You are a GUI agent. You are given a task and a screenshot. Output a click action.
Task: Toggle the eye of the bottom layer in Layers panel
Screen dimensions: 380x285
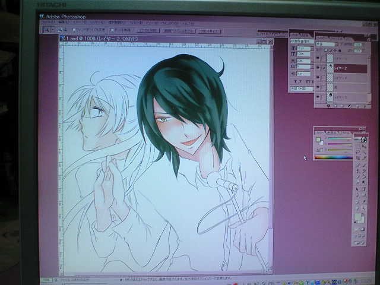pyautogui.click(x=318, y=96)
